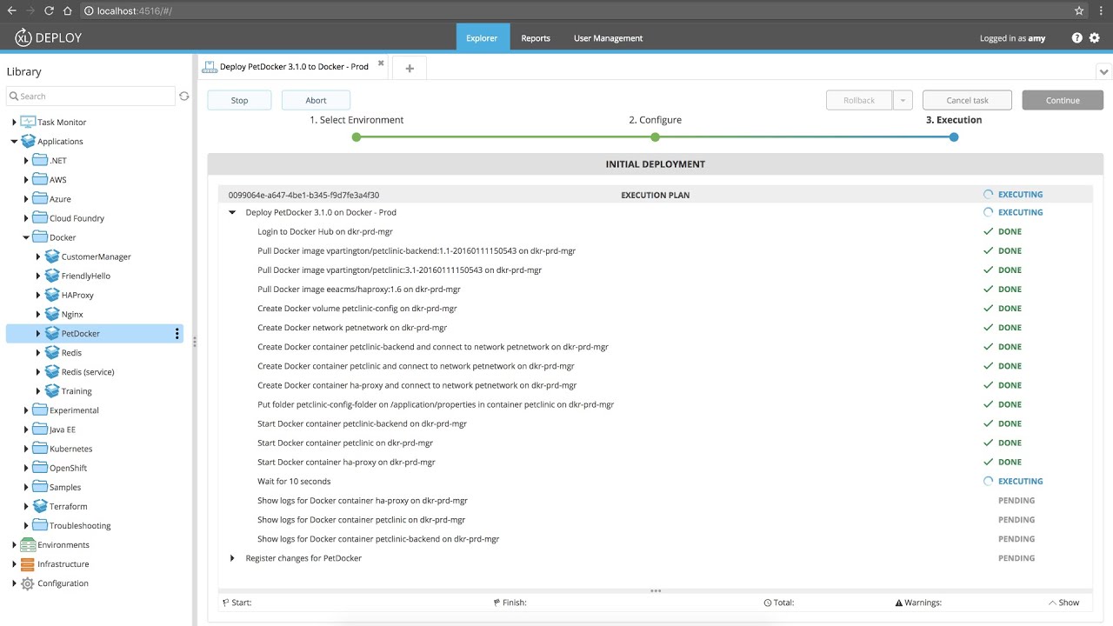This screenshot has height=626, width=1113.
Task: Open the PetDocker three-dot context menu
Action: [x=177, y=334]
